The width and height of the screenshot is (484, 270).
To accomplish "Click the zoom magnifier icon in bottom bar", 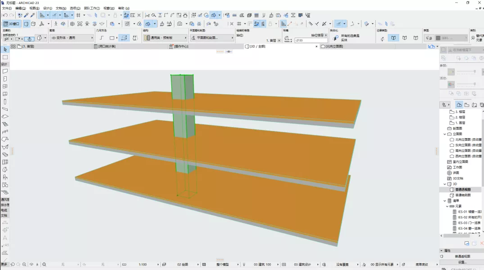I will point(24,265).
